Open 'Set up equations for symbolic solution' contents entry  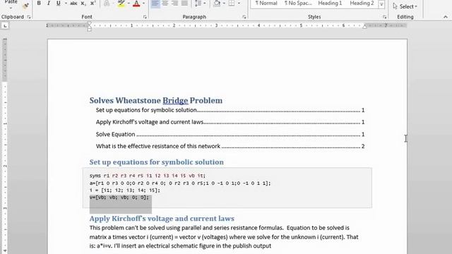point(230,110)
